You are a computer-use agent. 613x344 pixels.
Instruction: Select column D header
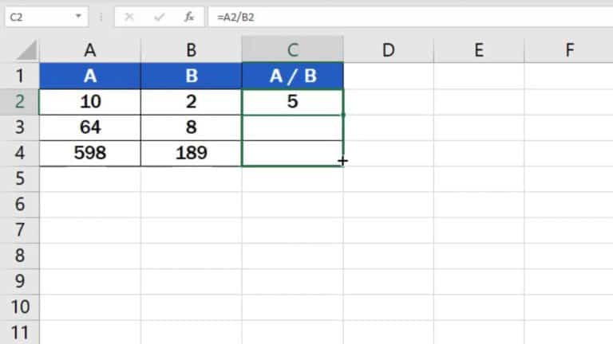point(388,50)
